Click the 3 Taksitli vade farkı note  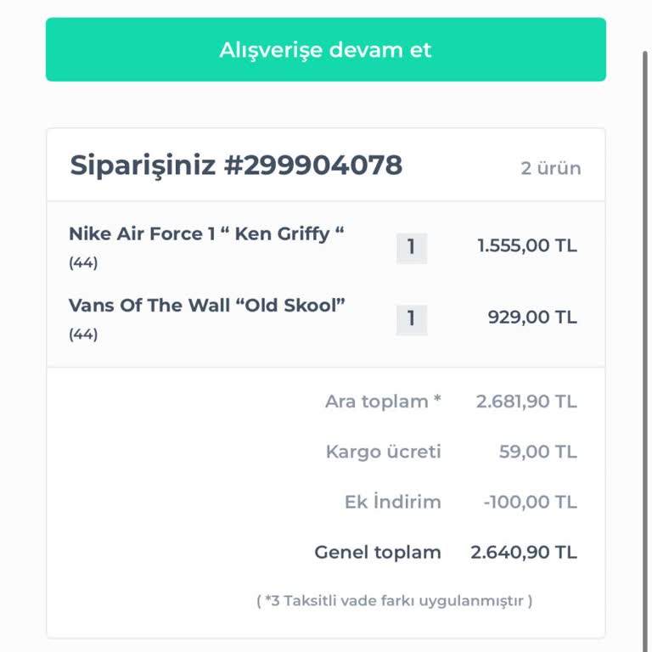395,601
